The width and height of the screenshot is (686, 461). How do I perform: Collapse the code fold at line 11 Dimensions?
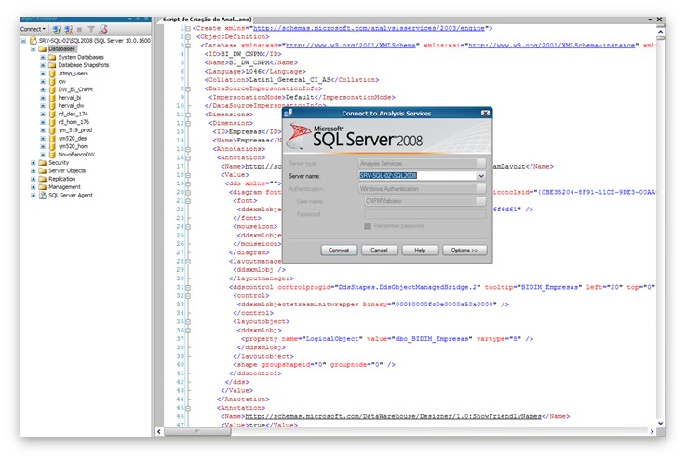[x=188, y=115]
